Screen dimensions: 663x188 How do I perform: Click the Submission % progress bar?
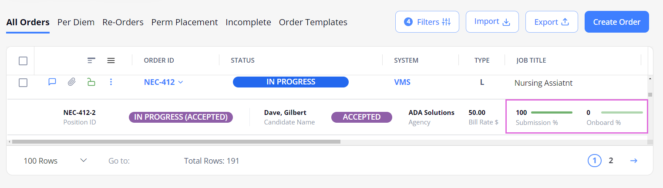click(552, 113)
